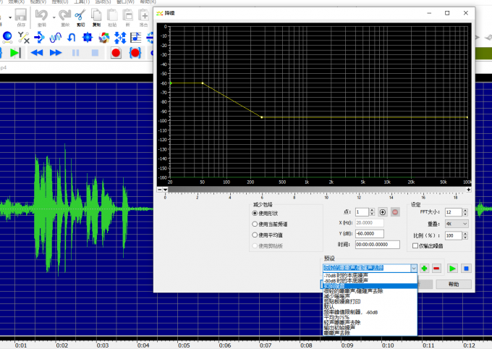492x349 pixels.
Task: Toggle the 预设 preset combo box arrow
Action: [x=414, y=269]
